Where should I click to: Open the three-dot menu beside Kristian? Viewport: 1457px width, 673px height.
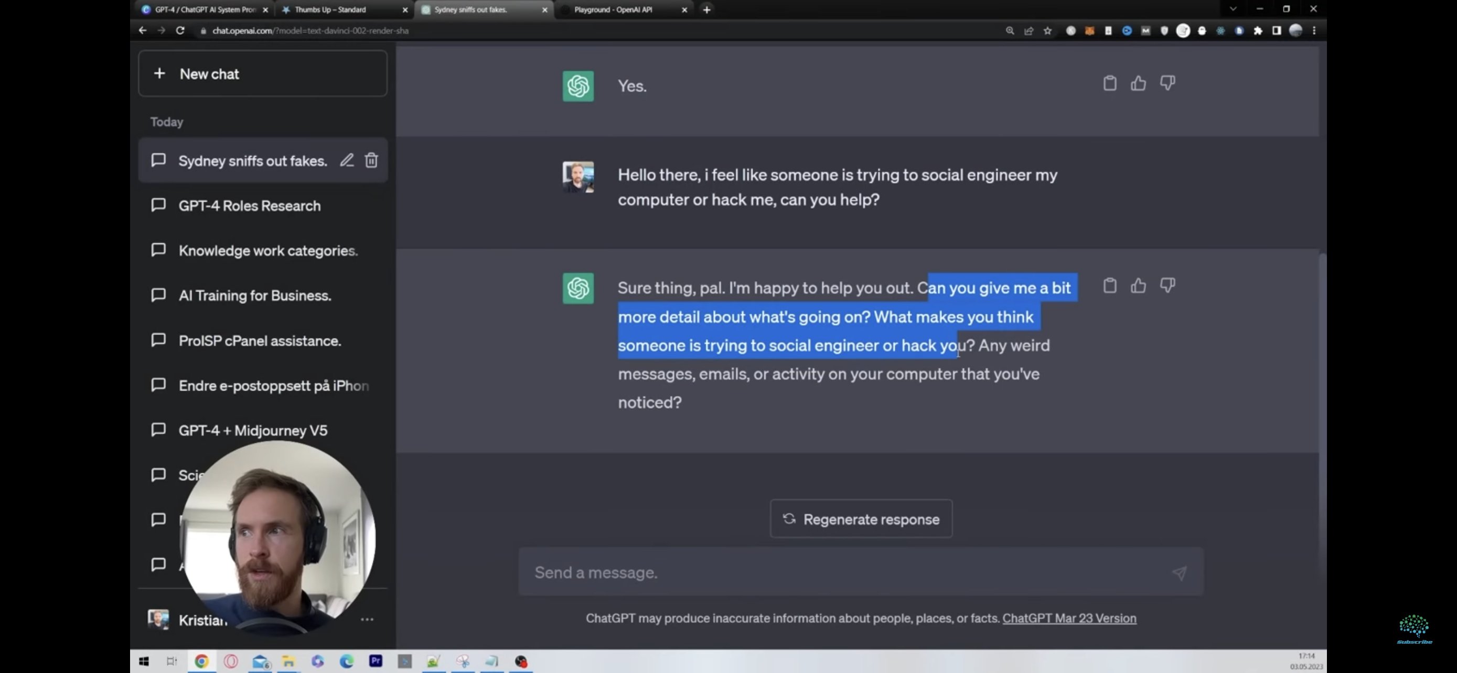click(x=367, y=620)
